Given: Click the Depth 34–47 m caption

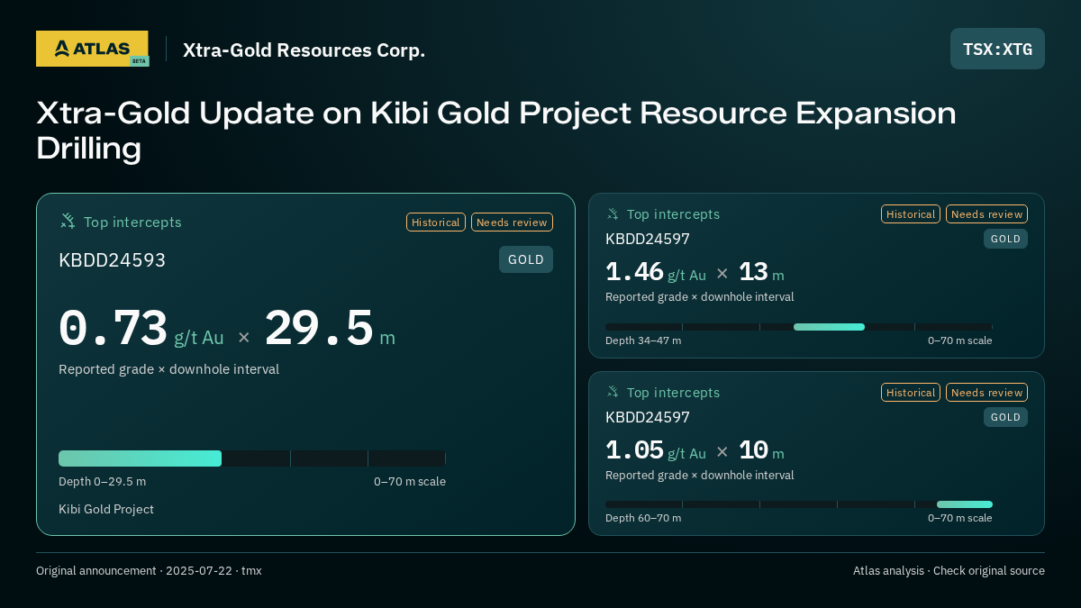Looking at the screenshot, I should (x=643, y=340).
